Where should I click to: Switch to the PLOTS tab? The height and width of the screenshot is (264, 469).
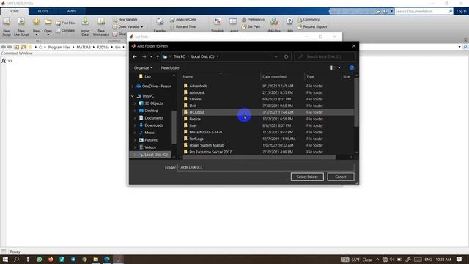[43, 11]
